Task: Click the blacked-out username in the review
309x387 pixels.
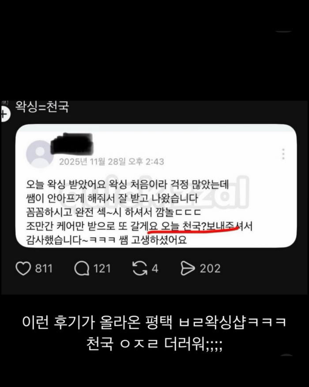Action: (x=72, y=144)
